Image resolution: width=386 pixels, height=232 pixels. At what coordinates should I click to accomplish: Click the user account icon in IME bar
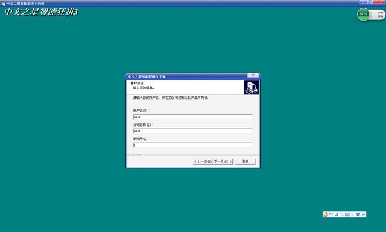pos(353,214)
